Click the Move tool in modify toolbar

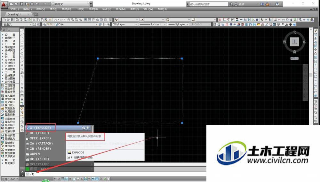316,50
